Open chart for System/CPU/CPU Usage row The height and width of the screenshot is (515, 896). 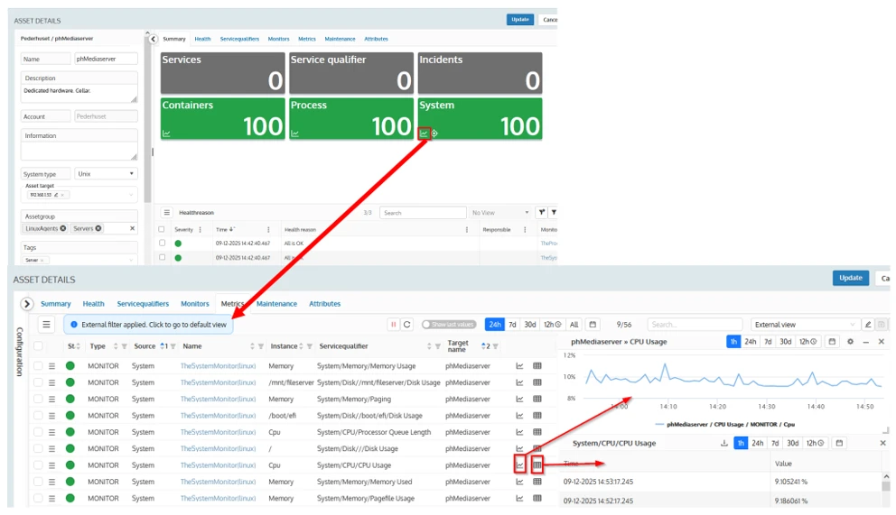[519, 465]
